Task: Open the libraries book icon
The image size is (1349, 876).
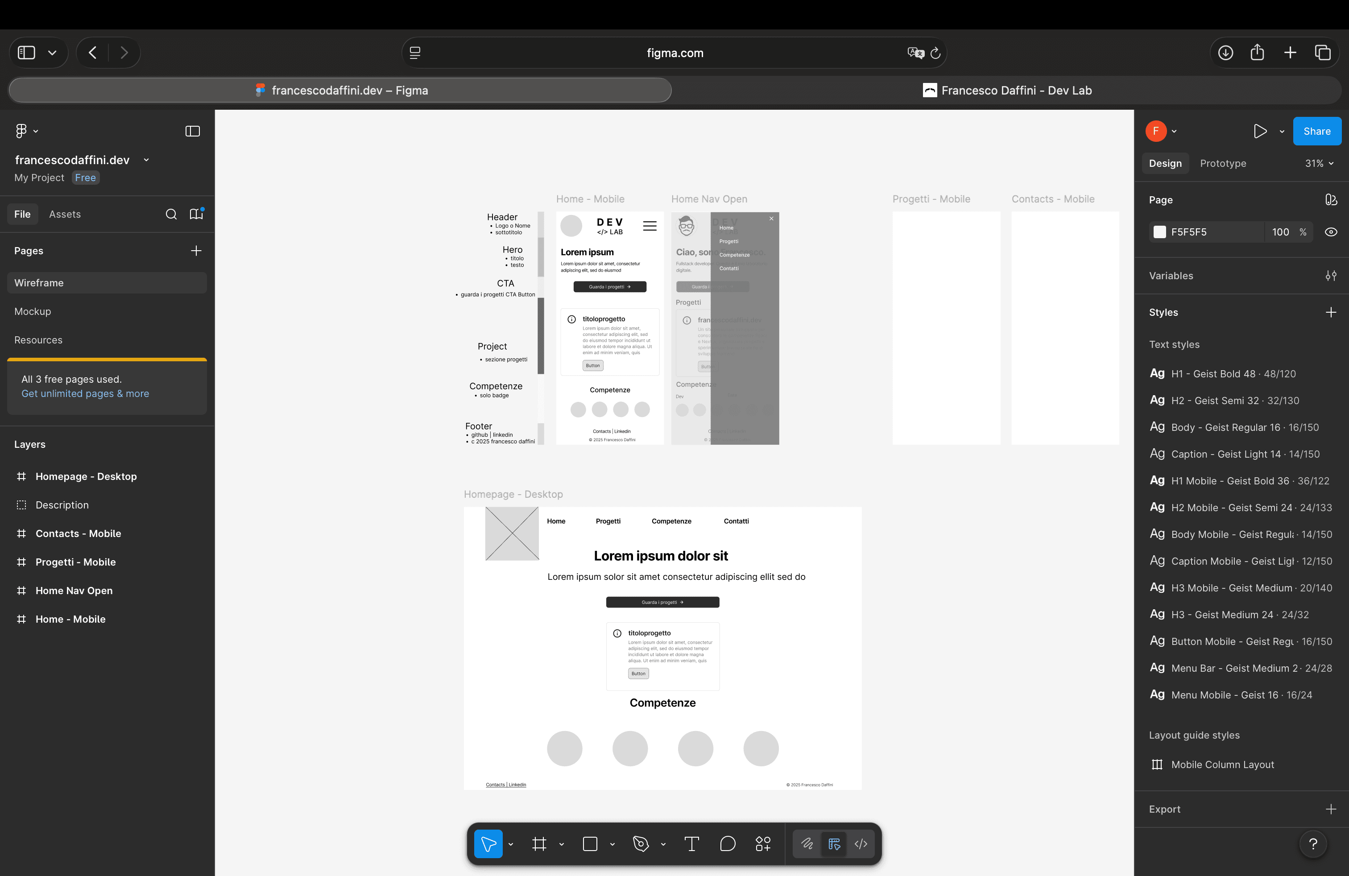Action: pos(196,214)
